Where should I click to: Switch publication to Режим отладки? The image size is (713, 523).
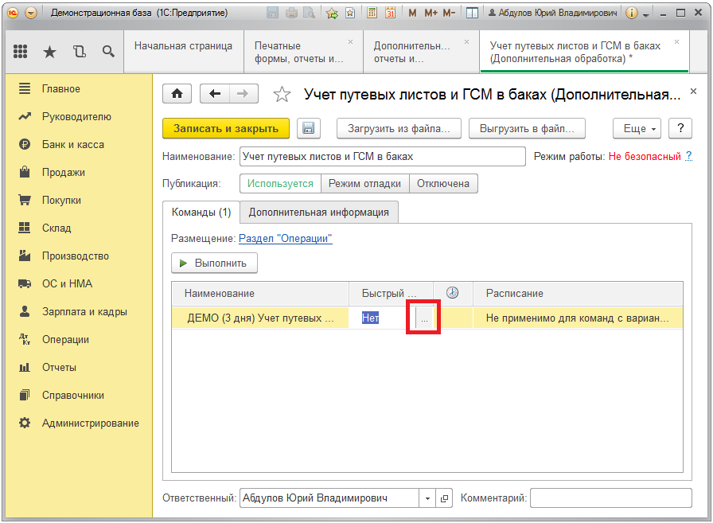pyautogui.click(x=364, y=183)
